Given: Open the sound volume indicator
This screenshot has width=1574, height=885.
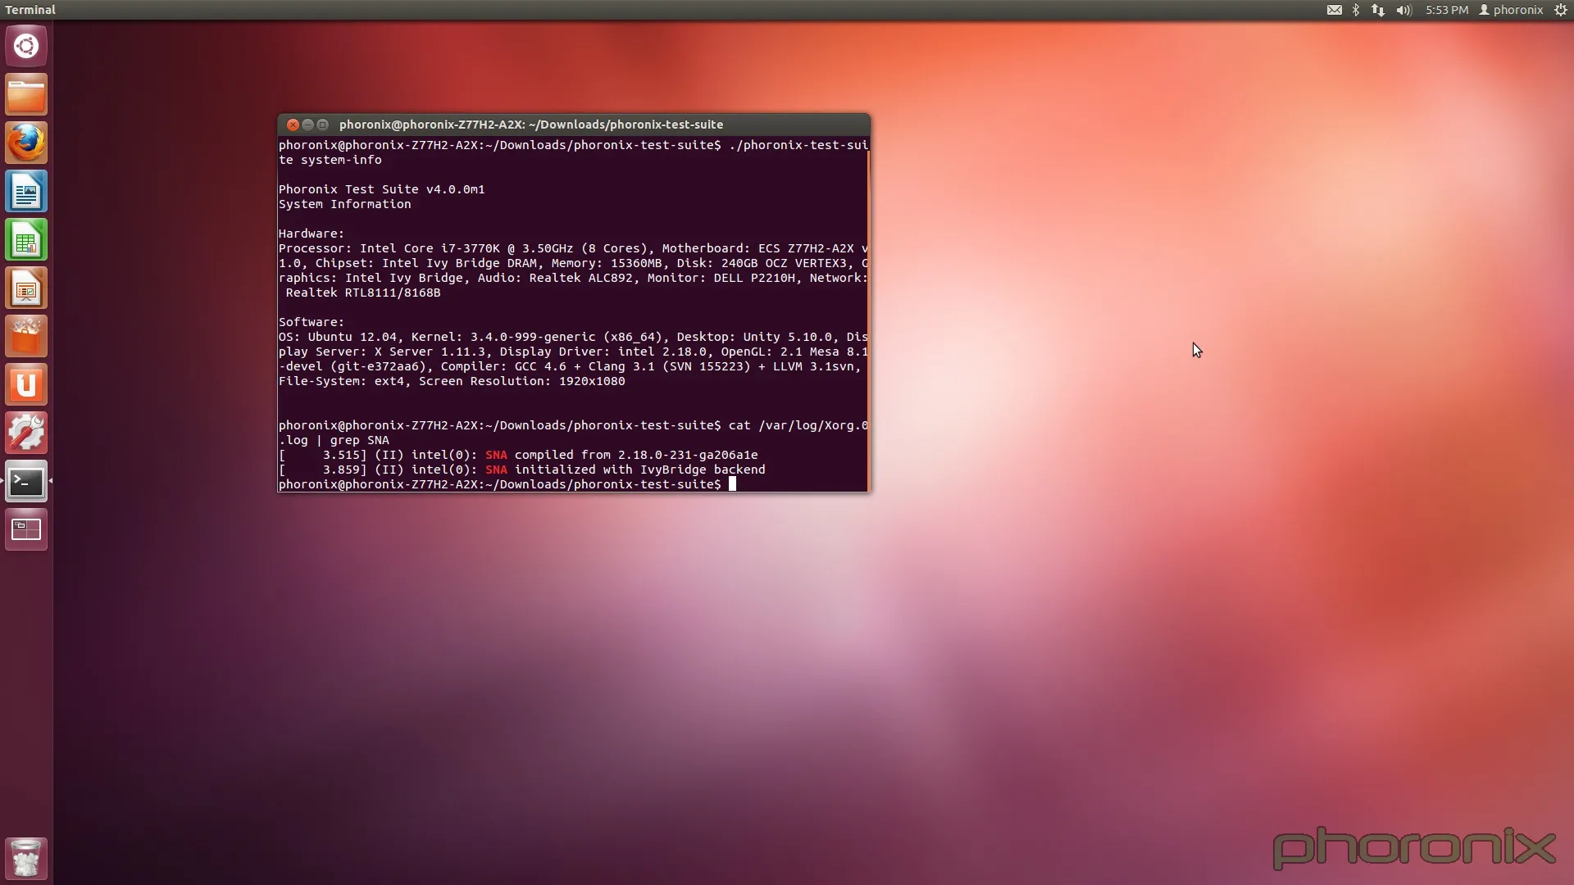Looking at the screenshot, I should (x=1404, y=10).
